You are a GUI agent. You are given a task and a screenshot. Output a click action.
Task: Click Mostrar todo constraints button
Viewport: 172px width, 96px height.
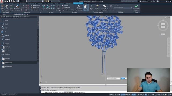click(35, 8)
